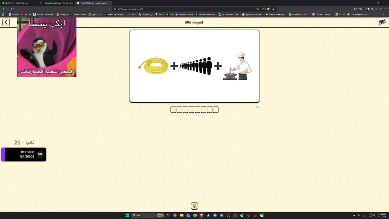Click the Windows Start button
The image size is (389, 219).
(x=127, y=215)
